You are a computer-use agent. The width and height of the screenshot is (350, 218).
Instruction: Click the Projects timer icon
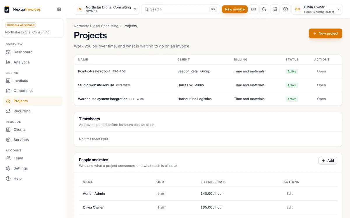(8, 101)
